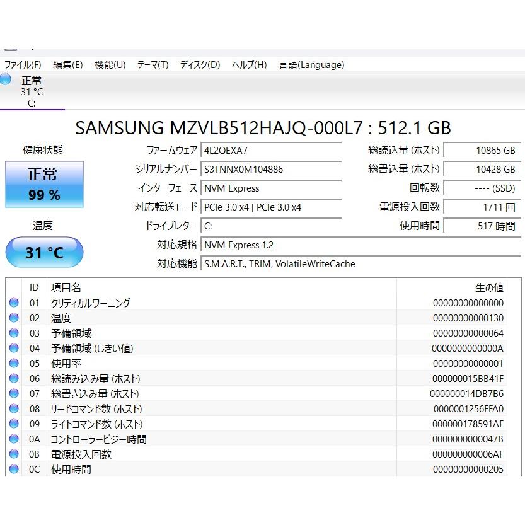Select the ライトコマンド数 (ホスト) attribute row
Viewport: 525px width, 525px height.
[256, 424]
